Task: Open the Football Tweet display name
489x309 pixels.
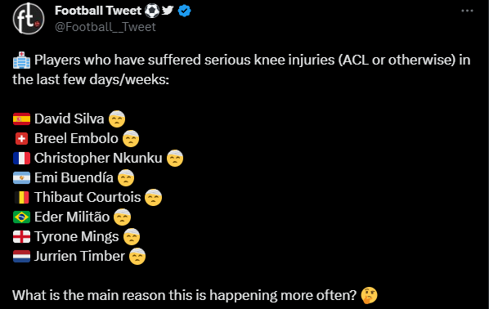Action: [x=98, y=11]
